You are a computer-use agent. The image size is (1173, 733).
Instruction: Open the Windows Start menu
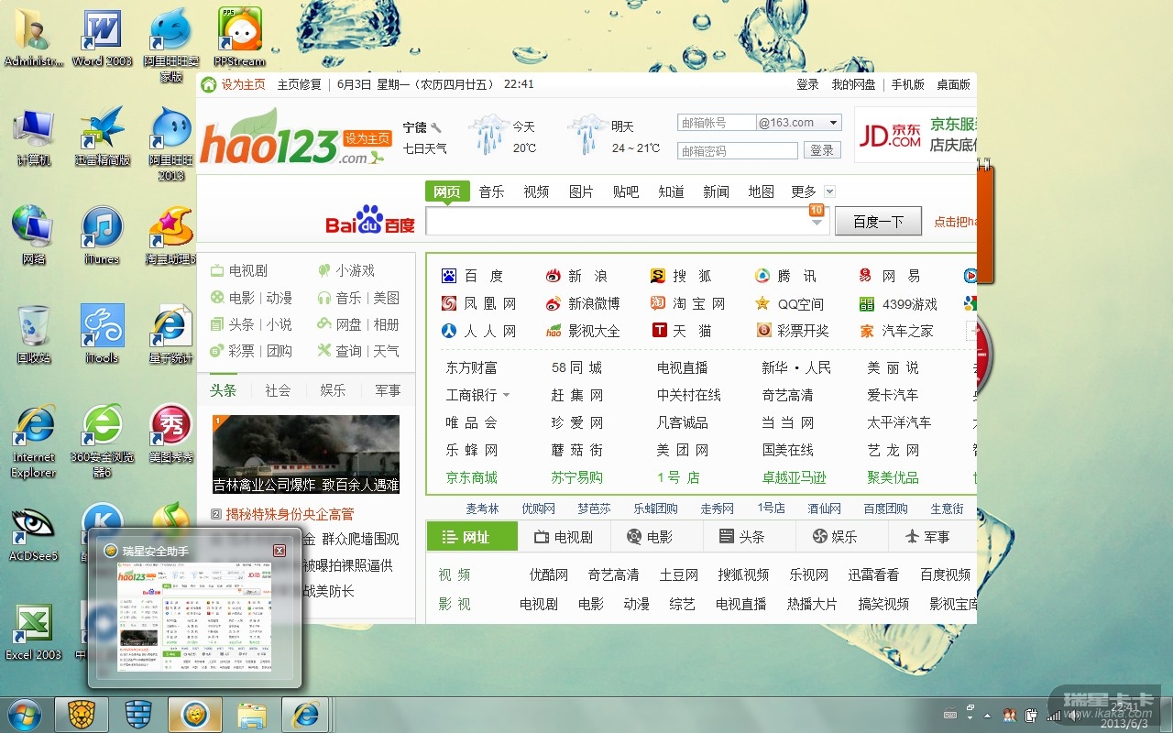pyautogui.click(x=24, y=715)
